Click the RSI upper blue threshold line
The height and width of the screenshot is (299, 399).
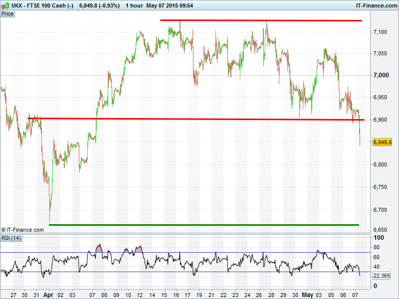tap(199, 252)
